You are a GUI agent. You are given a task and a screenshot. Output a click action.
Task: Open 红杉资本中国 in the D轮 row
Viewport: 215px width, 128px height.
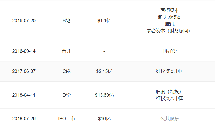(170, 98)
